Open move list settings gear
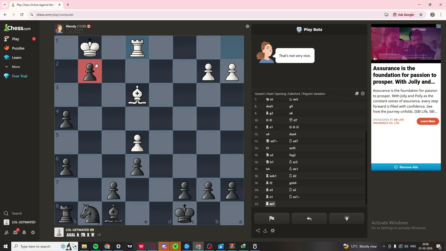446x251 pixels. tap(273, 230)
